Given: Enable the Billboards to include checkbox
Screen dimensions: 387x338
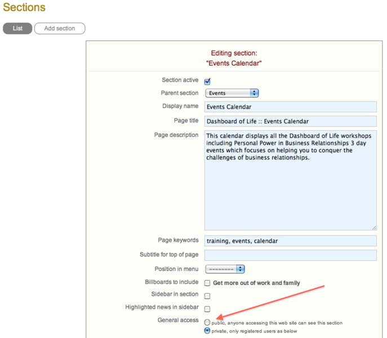Looking at the screenshot, I should [x=207, y=283].
